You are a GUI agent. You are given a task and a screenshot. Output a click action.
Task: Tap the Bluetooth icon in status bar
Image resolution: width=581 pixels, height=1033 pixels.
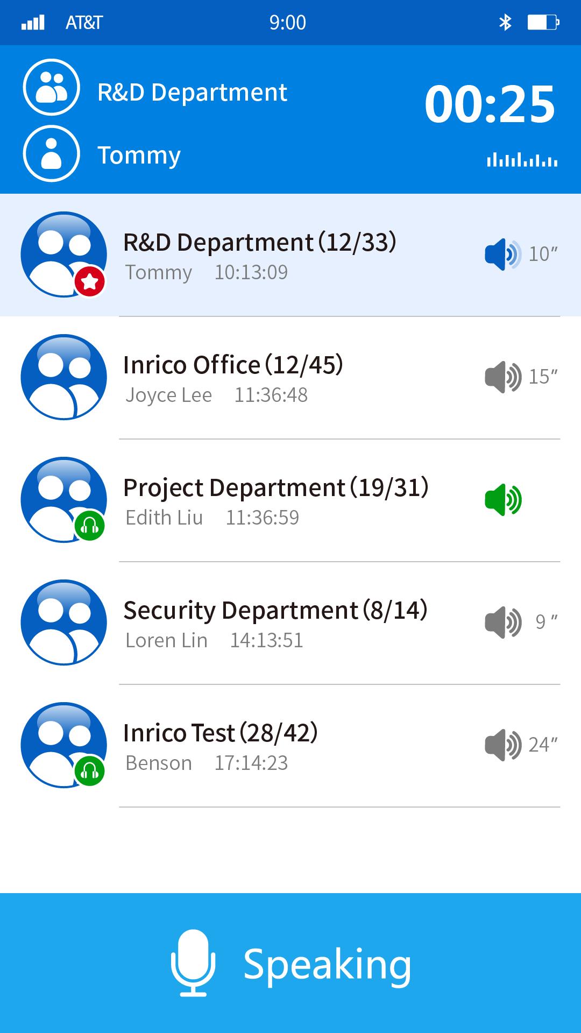pos(505,22)
